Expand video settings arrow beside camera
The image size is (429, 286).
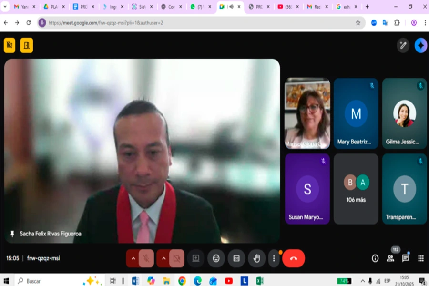pyautogui.click(x=163, y=258)
